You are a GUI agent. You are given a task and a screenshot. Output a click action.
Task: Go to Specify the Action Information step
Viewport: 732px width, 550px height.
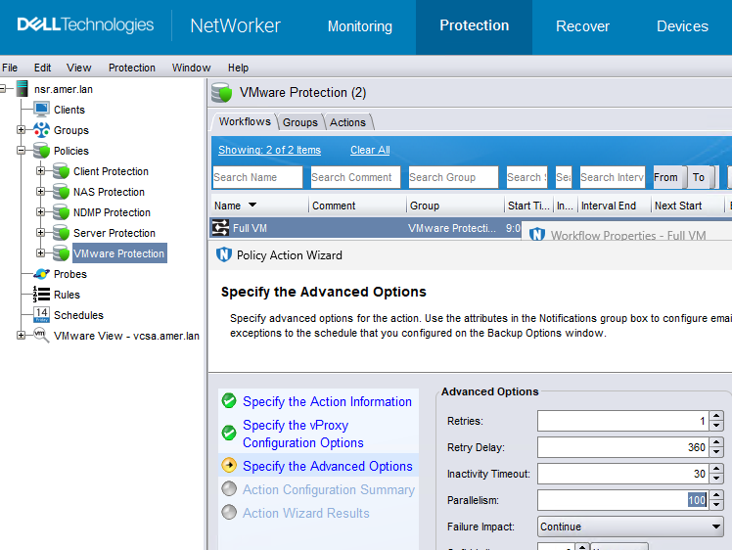327,401
